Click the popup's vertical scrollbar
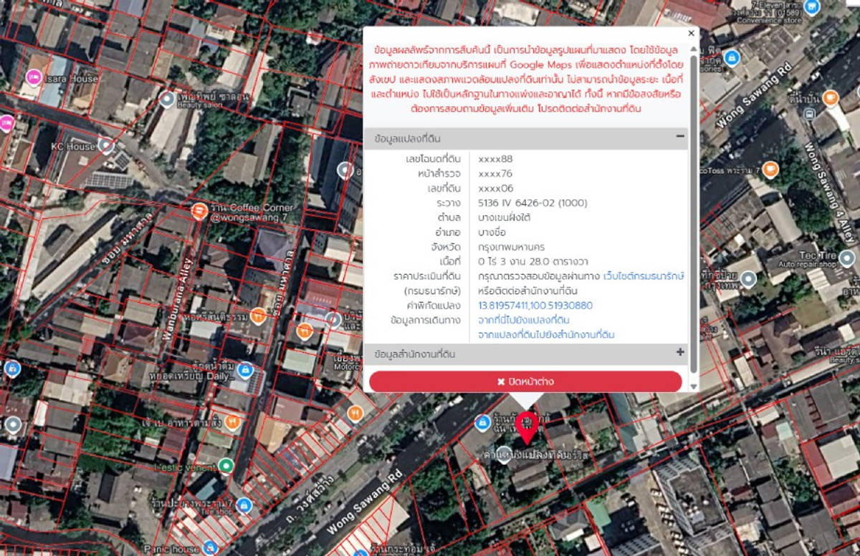This screenshot has height=556, width=860. [x=693, y=215]
